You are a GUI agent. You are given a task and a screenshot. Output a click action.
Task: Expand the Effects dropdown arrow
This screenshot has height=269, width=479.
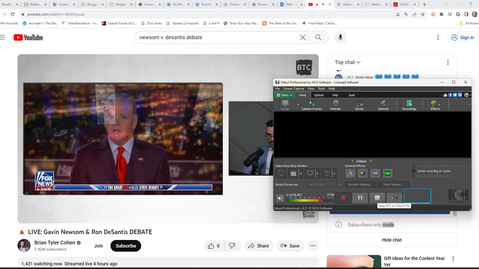pos(439,105)
